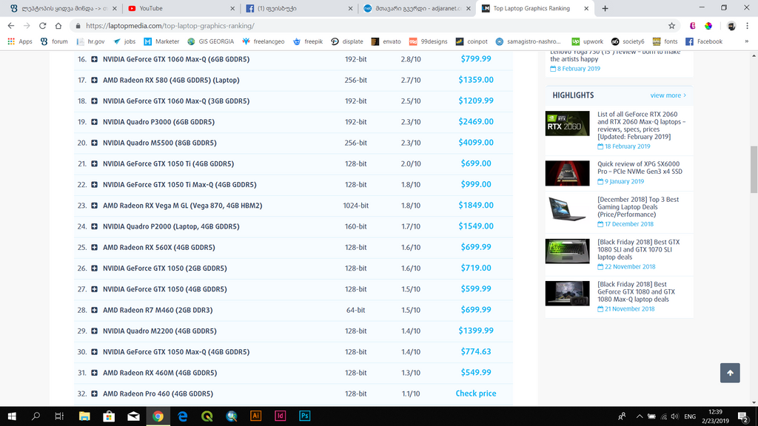Open File Explorer from taskbar

[x=84, y=416]
